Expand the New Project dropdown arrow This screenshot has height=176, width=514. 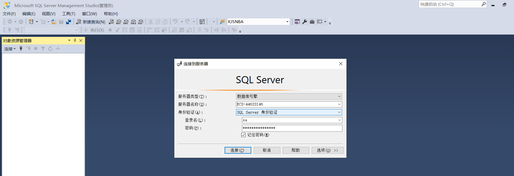click(x=37, y=22)
